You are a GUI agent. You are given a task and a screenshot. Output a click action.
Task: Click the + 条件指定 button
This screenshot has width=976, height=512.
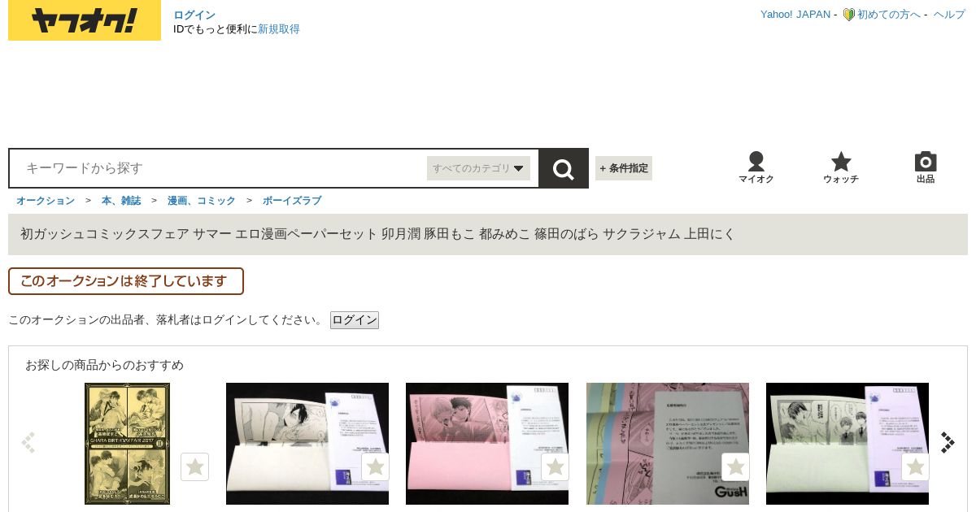click(x=624, y=168)
